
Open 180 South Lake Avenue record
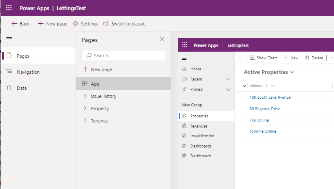(x=270, y=97)
